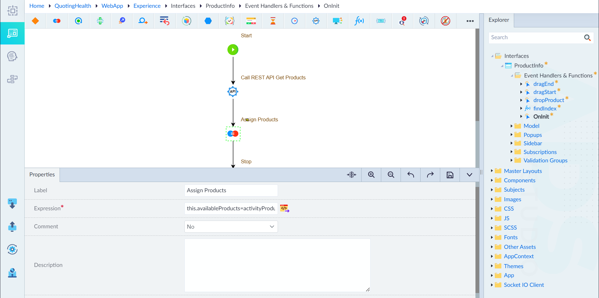Choose the f(x) function call tool
Image resolution: width=599 pixels, height=298 pixels.
(359, 21)
